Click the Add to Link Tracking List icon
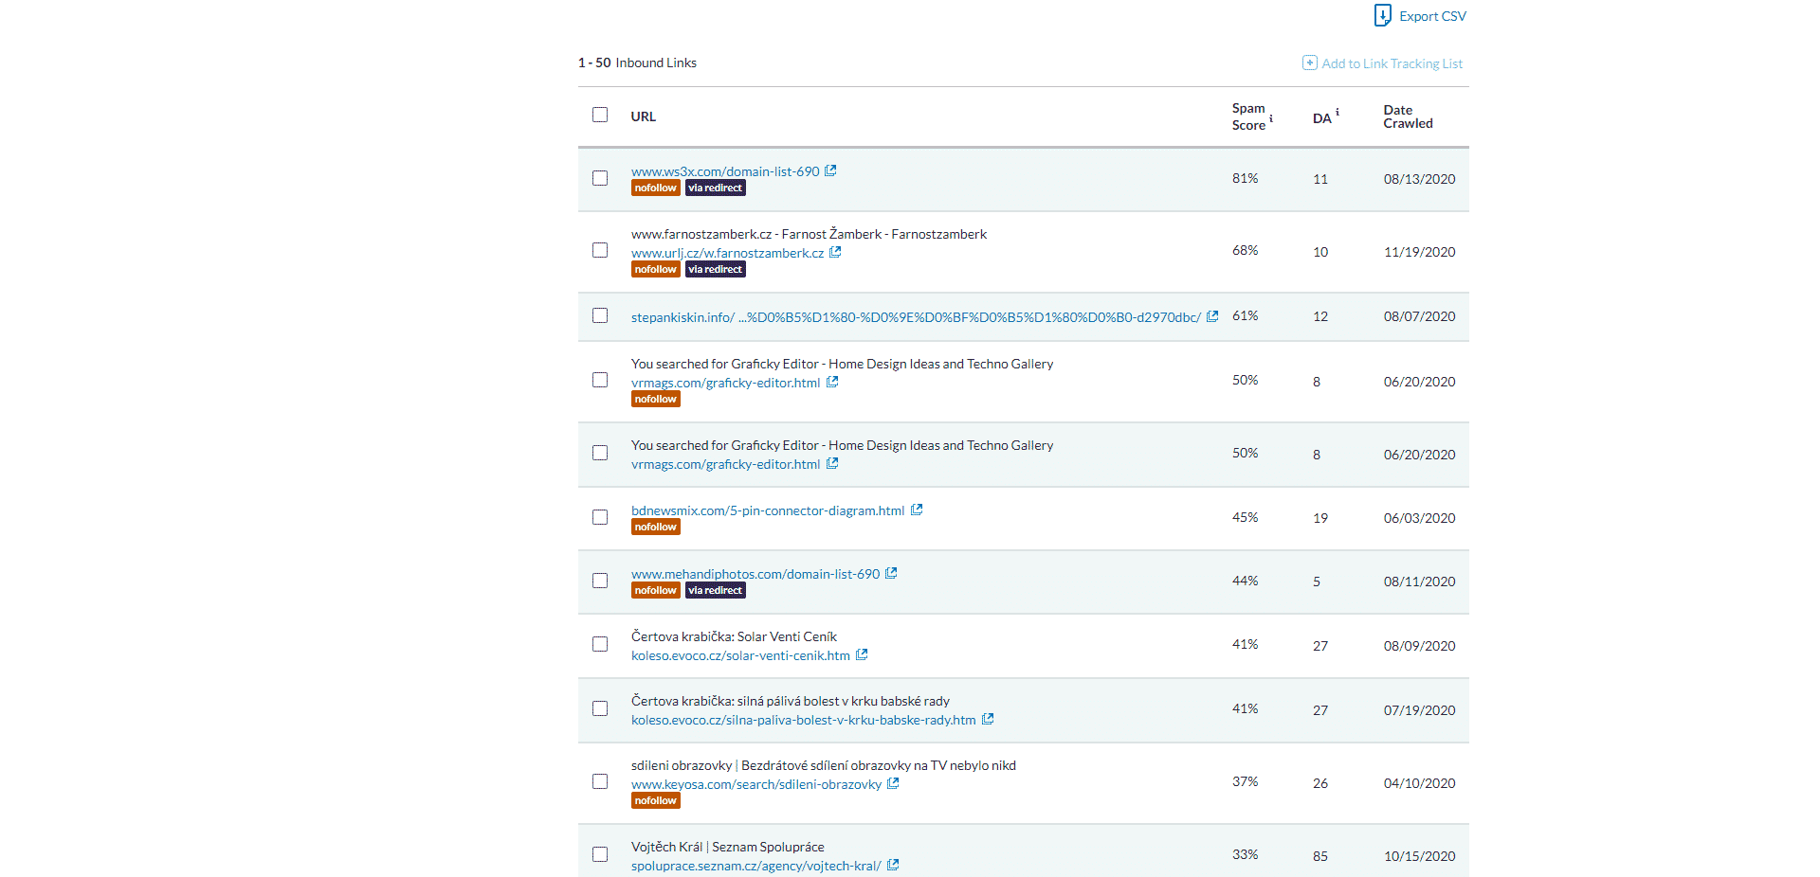This screenshot has width=1820, height=877. [x=1309, y=63]
